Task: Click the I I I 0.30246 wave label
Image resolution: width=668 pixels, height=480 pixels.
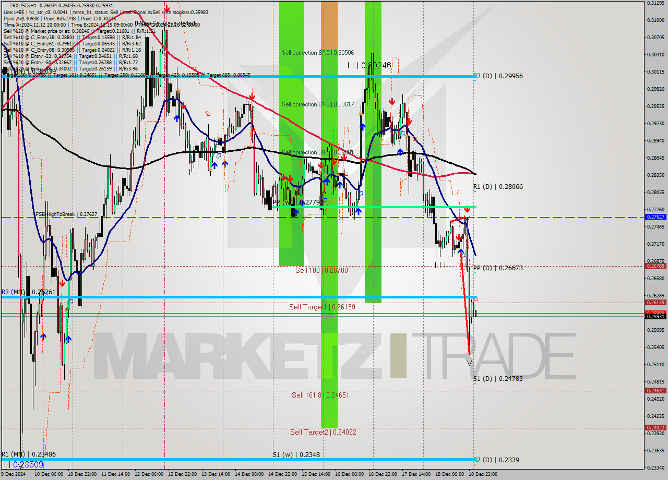Action: click(369, 65)
